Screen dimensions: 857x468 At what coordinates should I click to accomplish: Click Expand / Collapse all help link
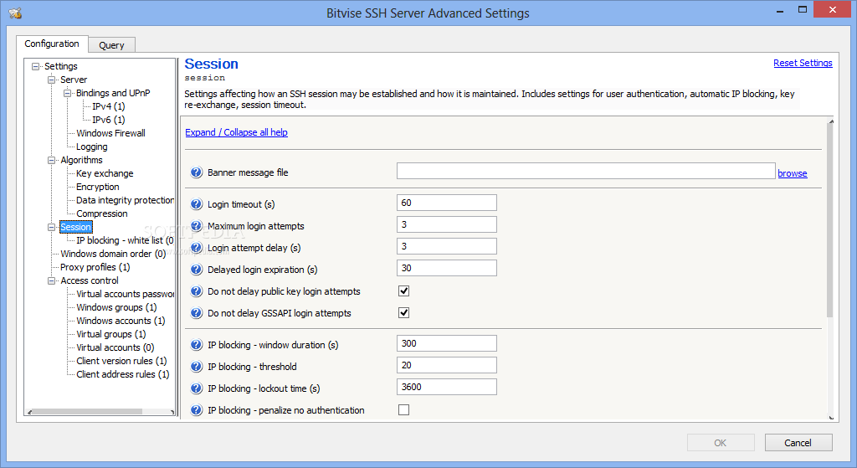236,132
